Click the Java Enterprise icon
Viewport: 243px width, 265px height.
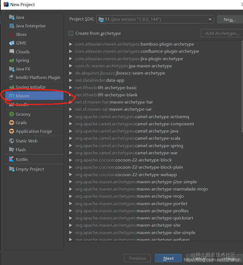[x=12, y=26]
